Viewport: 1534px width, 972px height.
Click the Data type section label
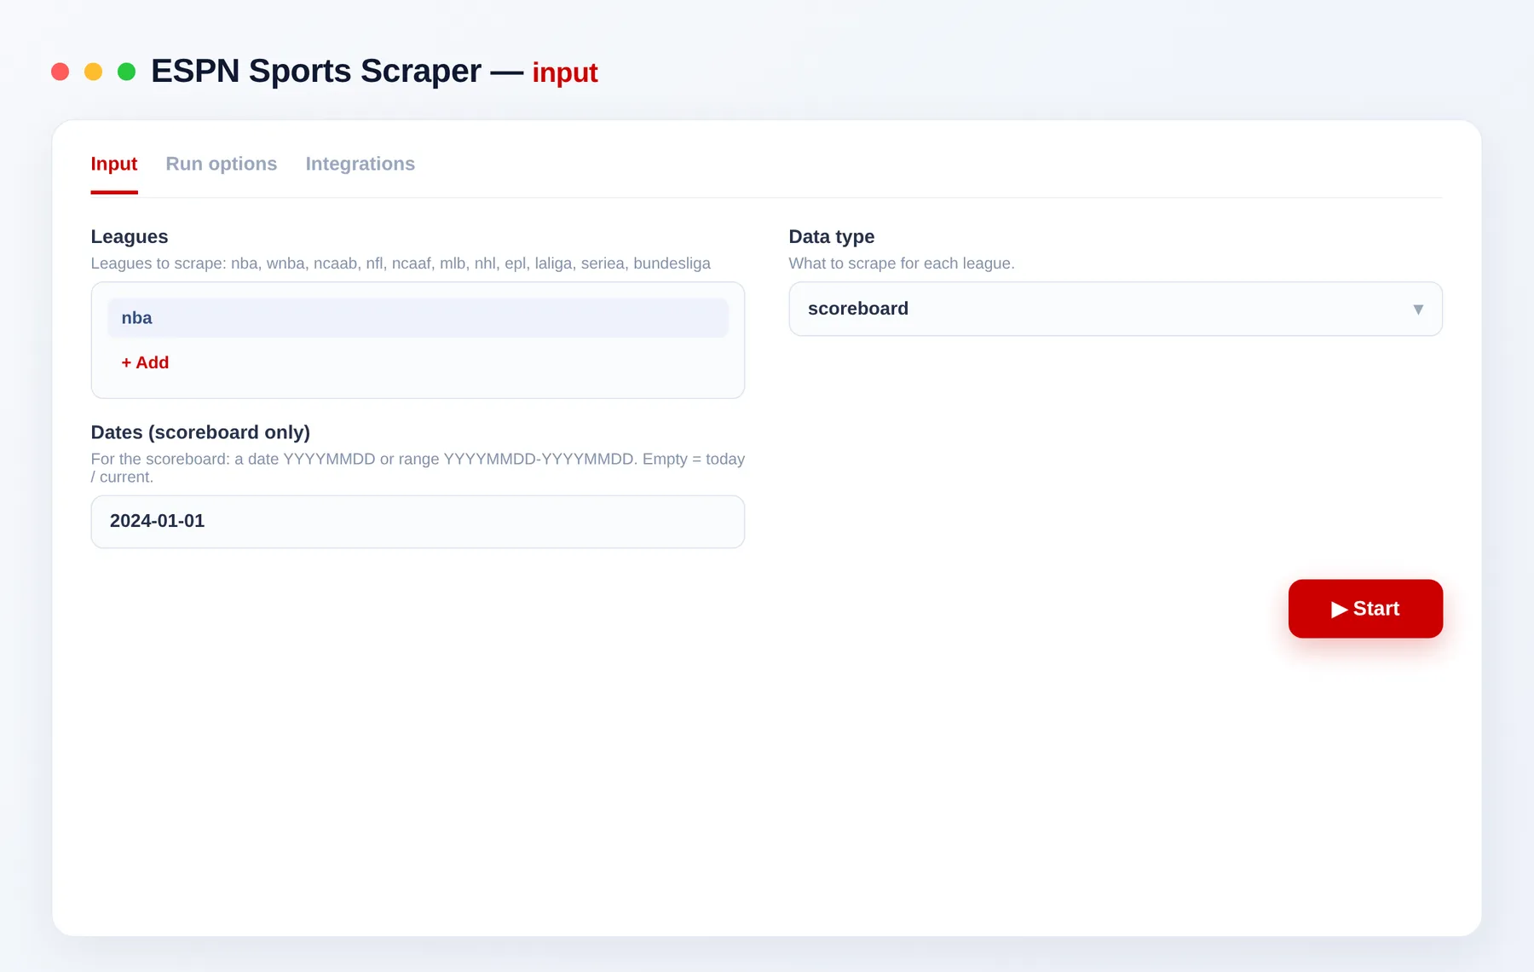coord(832,237)
